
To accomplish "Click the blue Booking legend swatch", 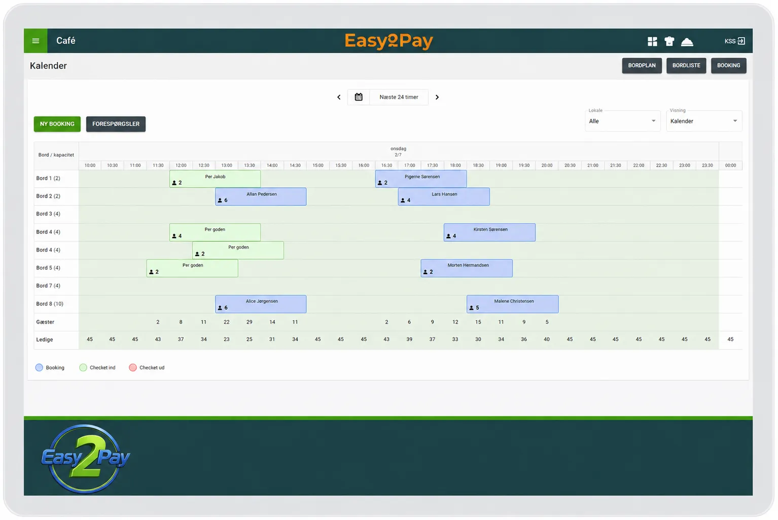I will 39,368.
